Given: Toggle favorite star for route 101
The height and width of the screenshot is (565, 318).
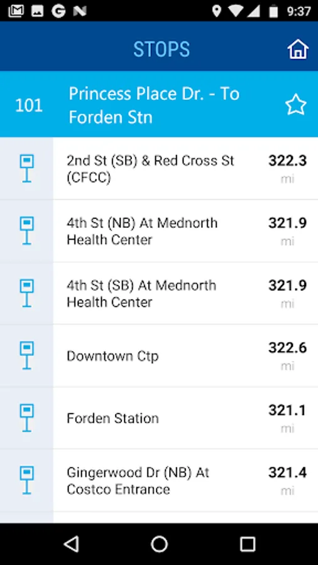Looking at the screenshot, I should click(x=295, y=104).
